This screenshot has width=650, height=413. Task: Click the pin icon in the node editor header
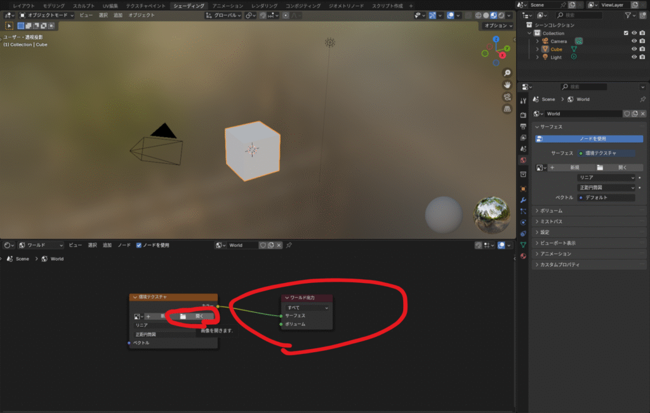[289, 246]
